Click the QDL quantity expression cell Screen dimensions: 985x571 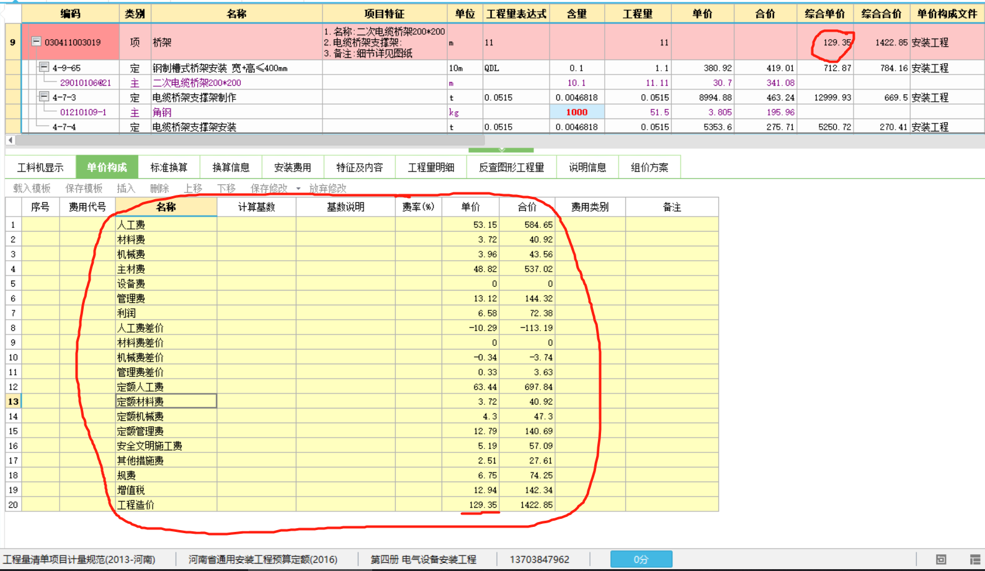[x=516, y=68]
